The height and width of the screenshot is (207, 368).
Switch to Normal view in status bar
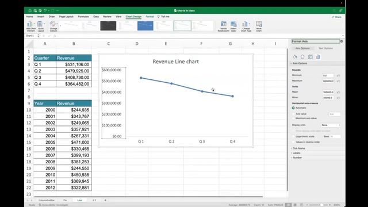tap(288, 205)
